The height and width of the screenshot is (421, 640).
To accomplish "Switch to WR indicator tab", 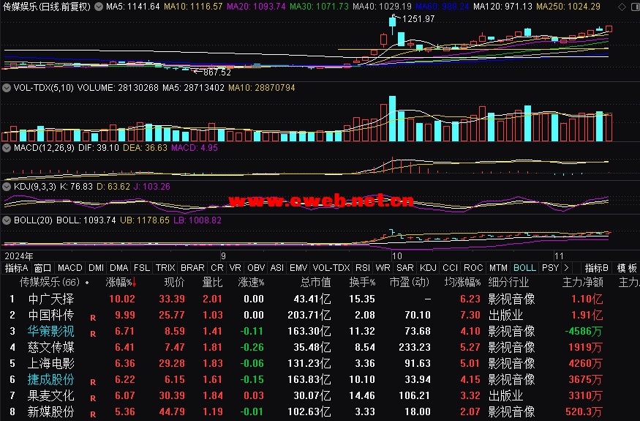I will (x=383, y=268).
